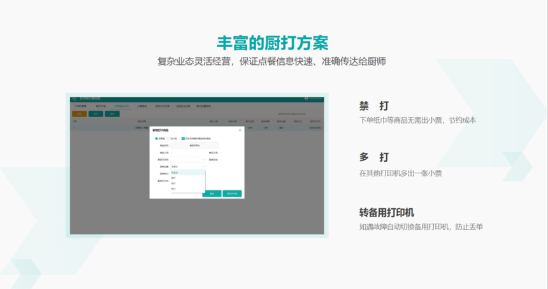Image resolution: width=548 pixels, height=289 pixels.
Task: Switch to the 小票格式 tab
Action: pos(142,106)
